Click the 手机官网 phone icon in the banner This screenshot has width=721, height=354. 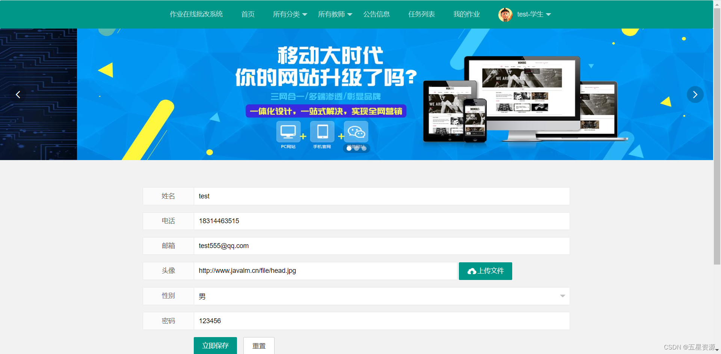coord(322,132)
